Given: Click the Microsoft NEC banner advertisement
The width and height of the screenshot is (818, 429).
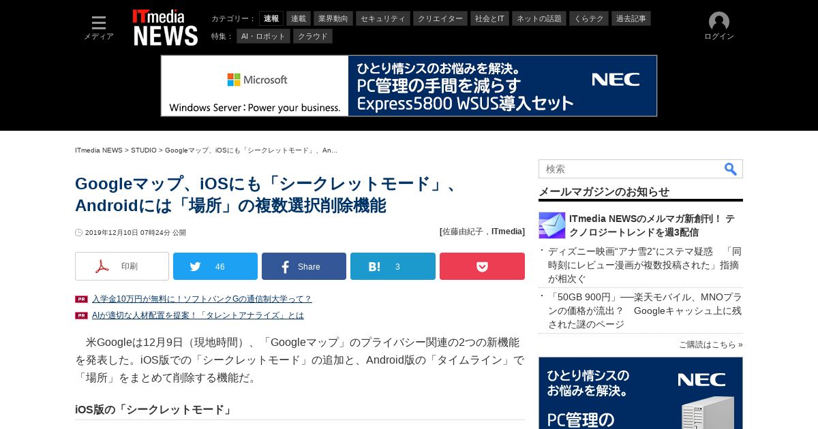Looking at the screenshot, I should [409, 86].
